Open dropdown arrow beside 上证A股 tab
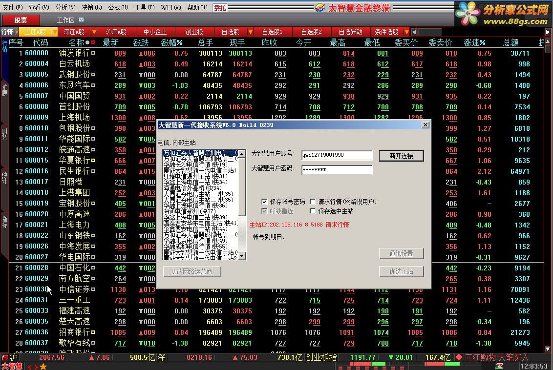 tap(55, 32)
